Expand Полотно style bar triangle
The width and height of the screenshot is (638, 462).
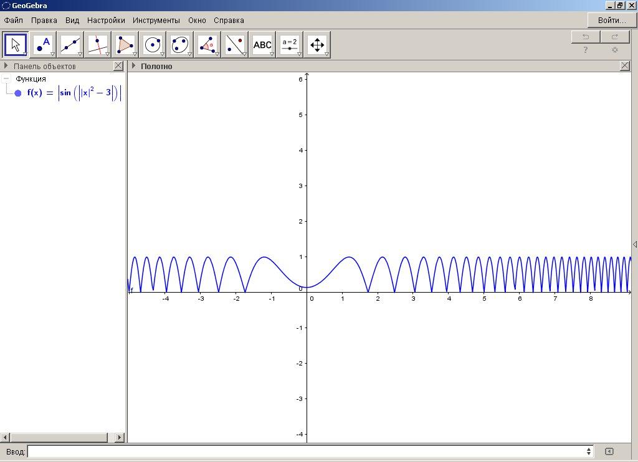tap(133, 65)
